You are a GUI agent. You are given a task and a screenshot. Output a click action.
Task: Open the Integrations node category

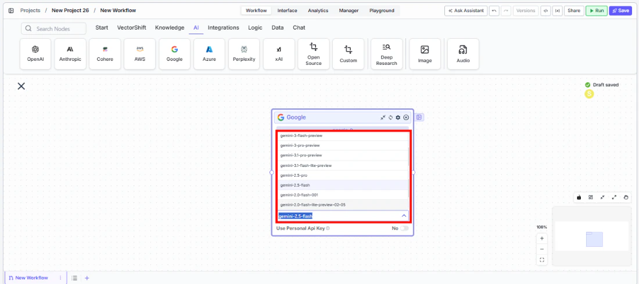223,28
